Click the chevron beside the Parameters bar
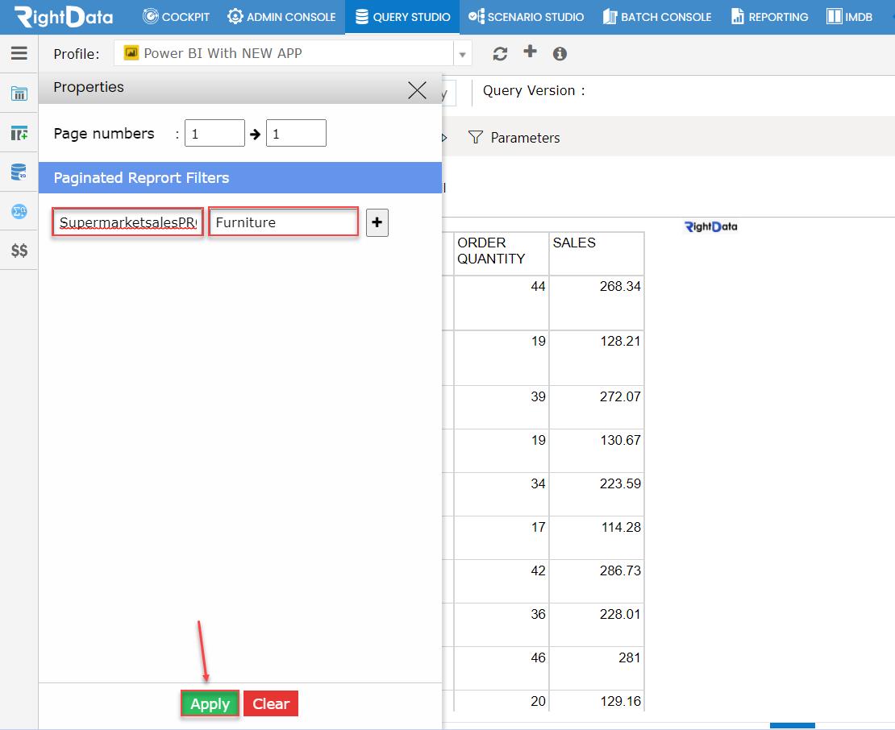 click(x=443, y=138)
